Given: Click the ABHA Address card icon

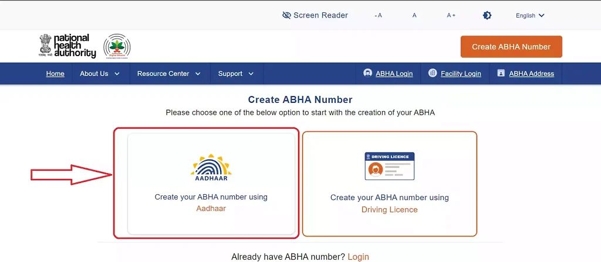Looking at the screenshot, I should [501, 73].
